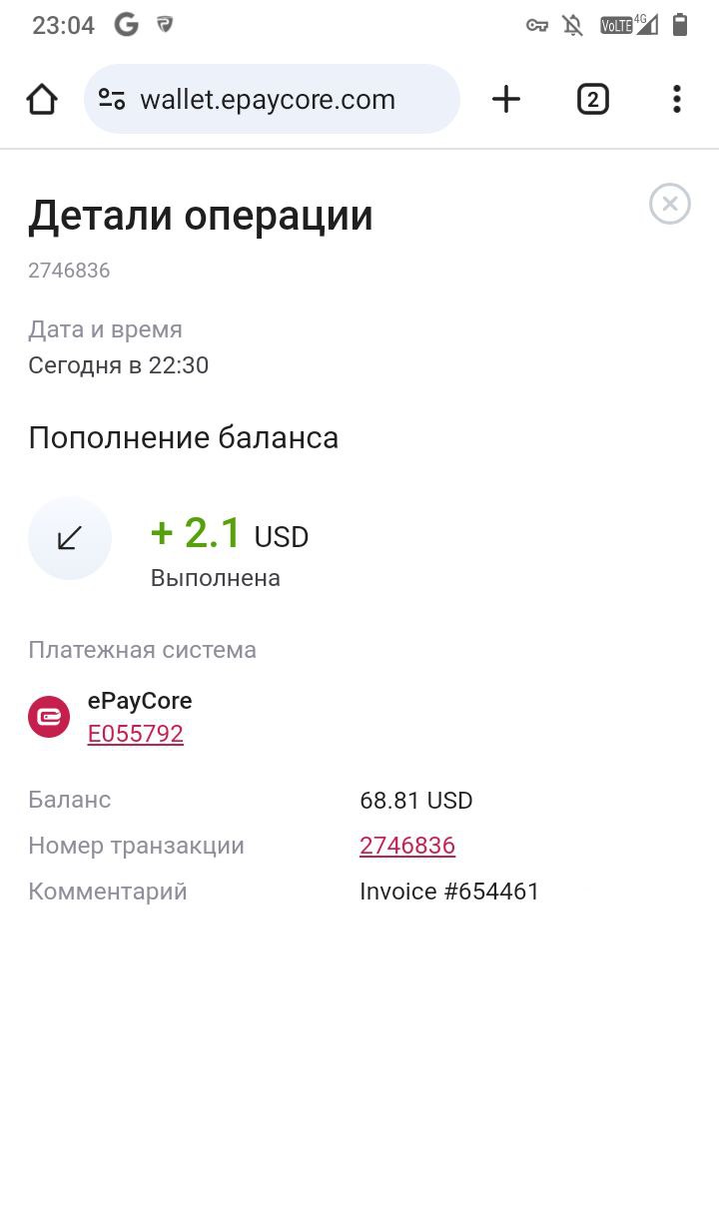
Task: Open a new tab with plus icon
Action: (x=506, y=99)
